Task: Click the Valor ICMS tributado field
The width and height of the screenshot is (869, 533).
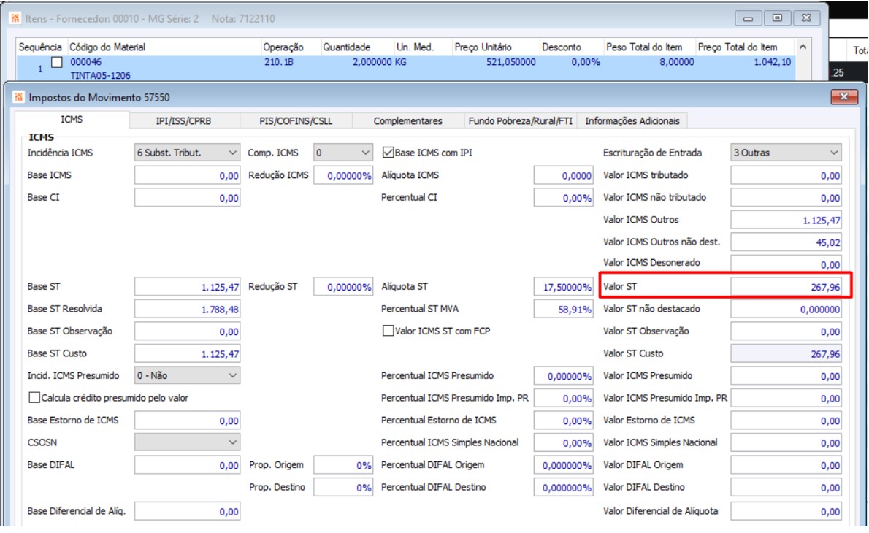Action: (x=786, y=176)
